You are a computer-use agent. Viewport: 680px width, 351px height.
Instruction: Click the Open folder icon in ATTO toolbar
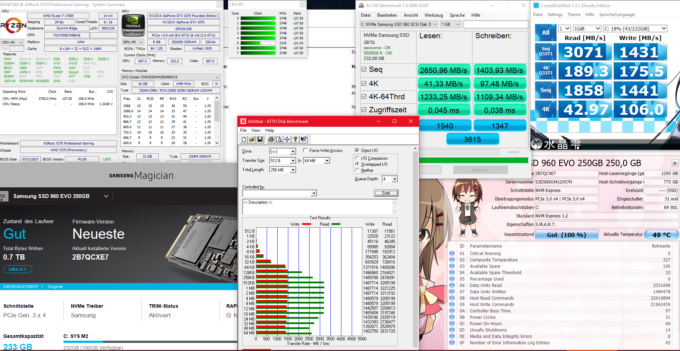click(x=252, y=140)
